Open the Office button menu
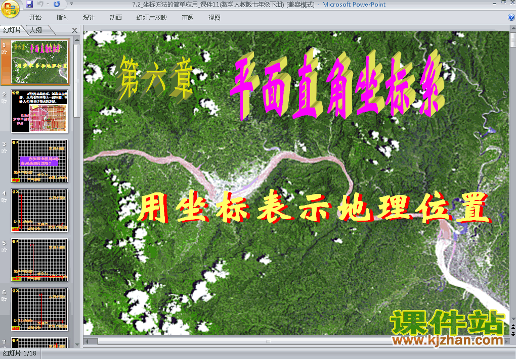The width and height of the screenshot is (516, 359). tap(10, 9)
